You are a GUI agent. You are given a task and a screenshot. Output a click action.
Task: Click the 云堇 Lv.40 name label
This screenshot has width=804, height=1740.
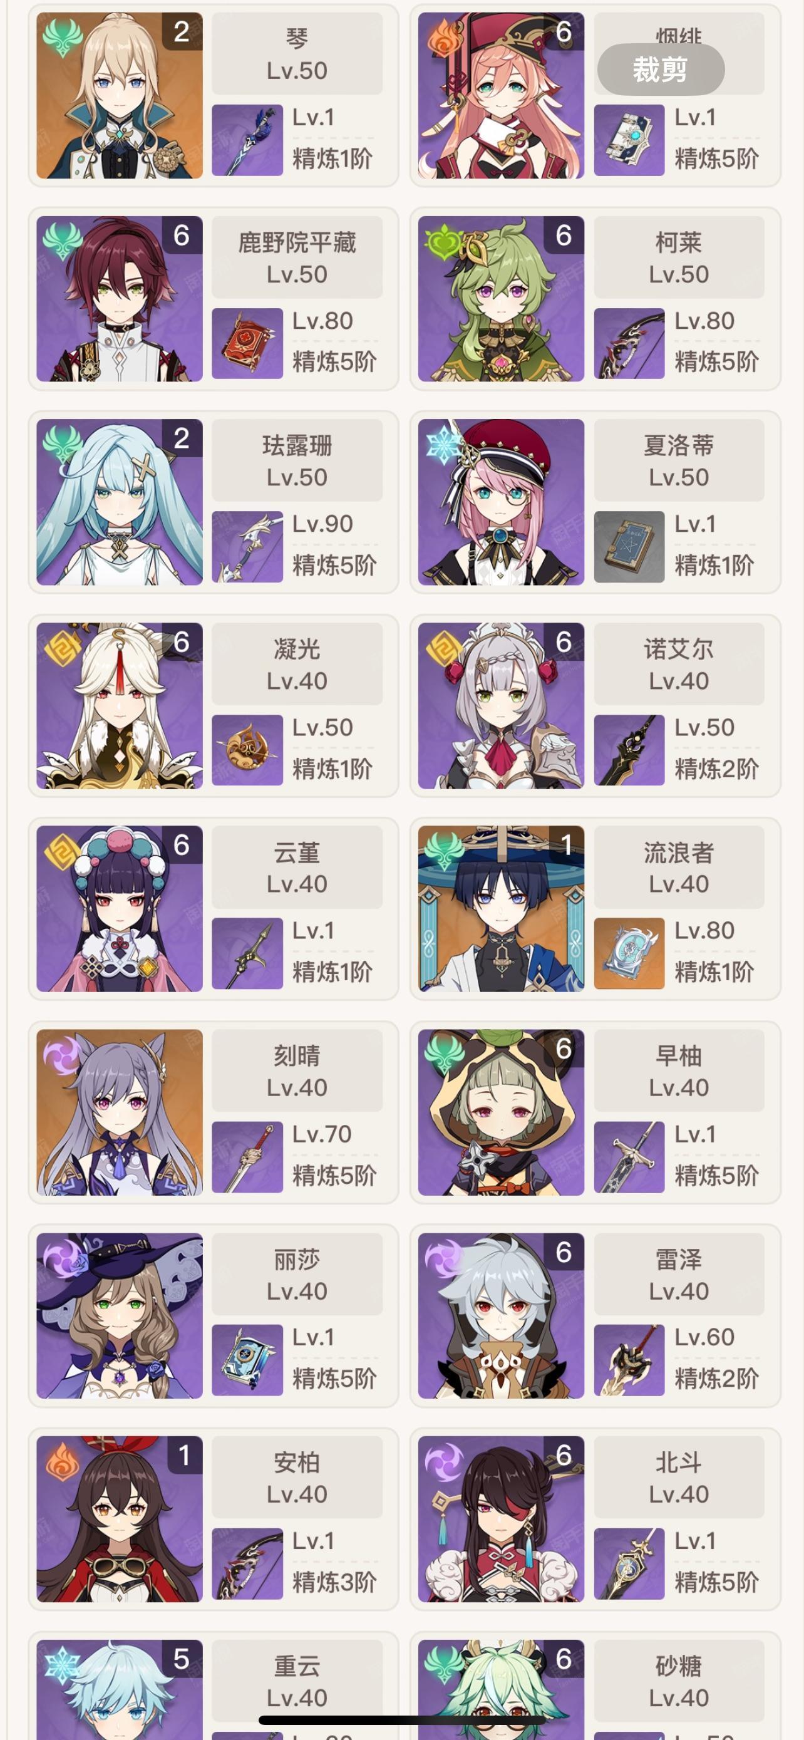(x=297, y=867)
